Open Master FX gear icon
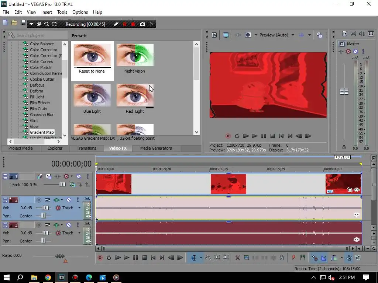 (348, 51)
